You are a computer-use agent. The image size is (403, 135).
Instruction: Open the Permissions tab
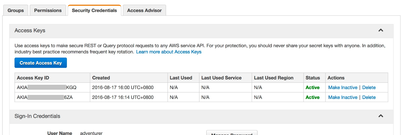coord(48,10)
